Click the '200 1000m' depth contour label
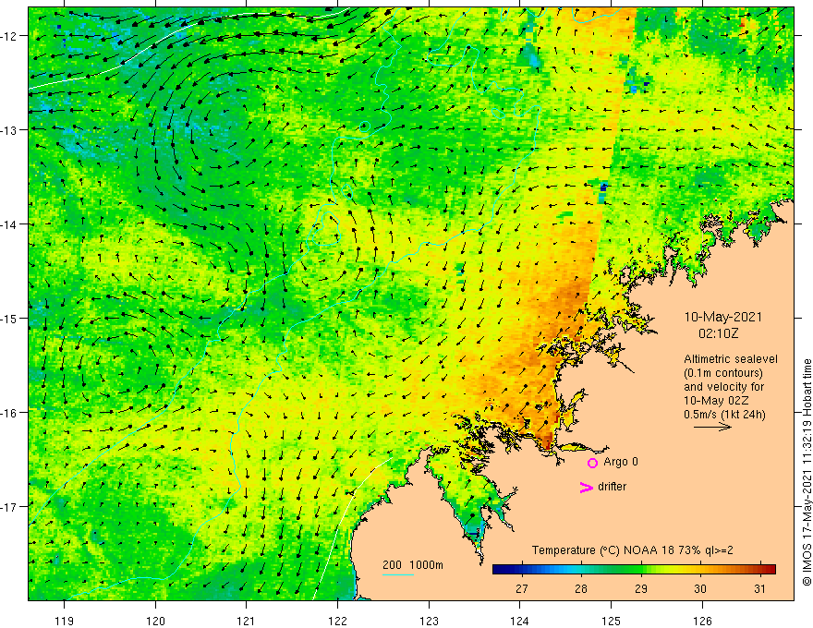The width and height of the screenshot is (813, 628). tap(413, 565)
